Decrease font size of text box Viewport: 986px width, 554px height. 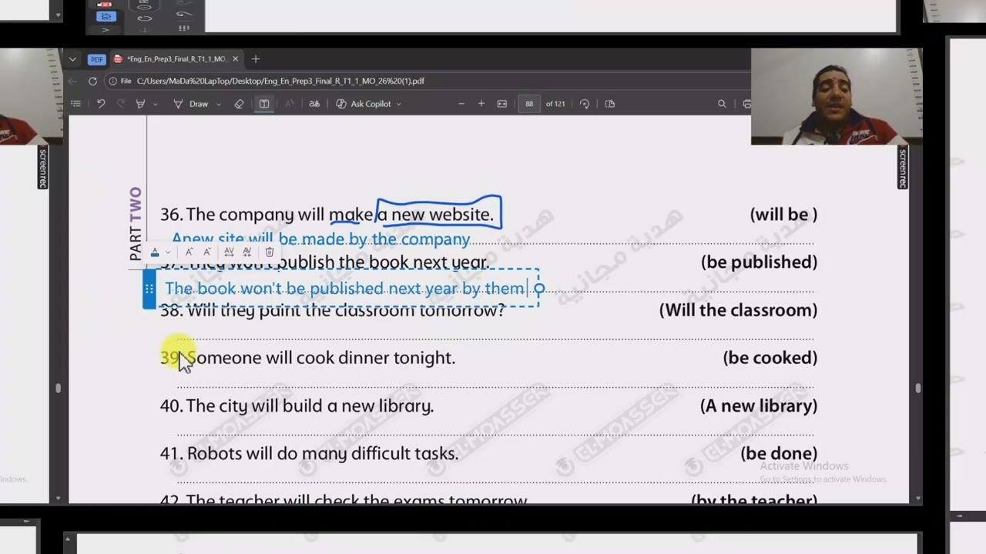[207, 252]
